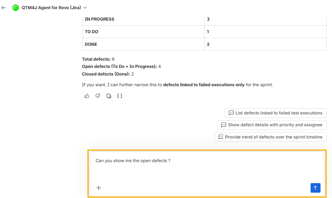Select List defects linked to failed test executions
This screenshot has width=332, height=198.
275,113
